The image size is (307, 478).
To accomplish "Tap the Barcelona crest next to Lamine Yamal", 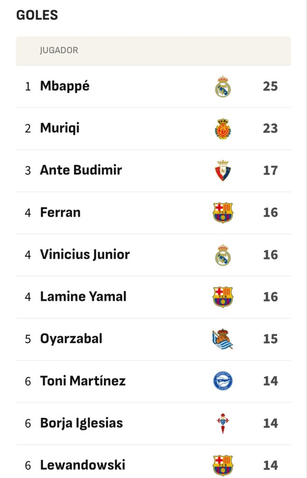I will (223, 296).
